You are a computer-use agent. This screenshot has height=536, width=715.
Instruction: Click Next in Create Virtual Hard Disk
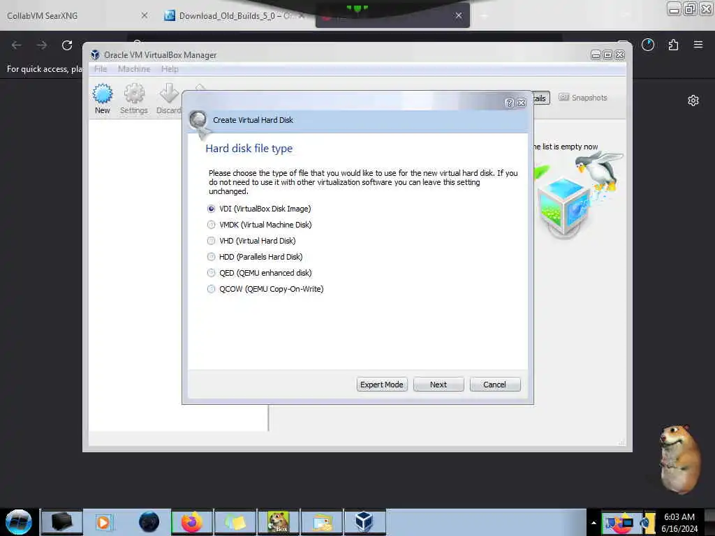point(438,385)
